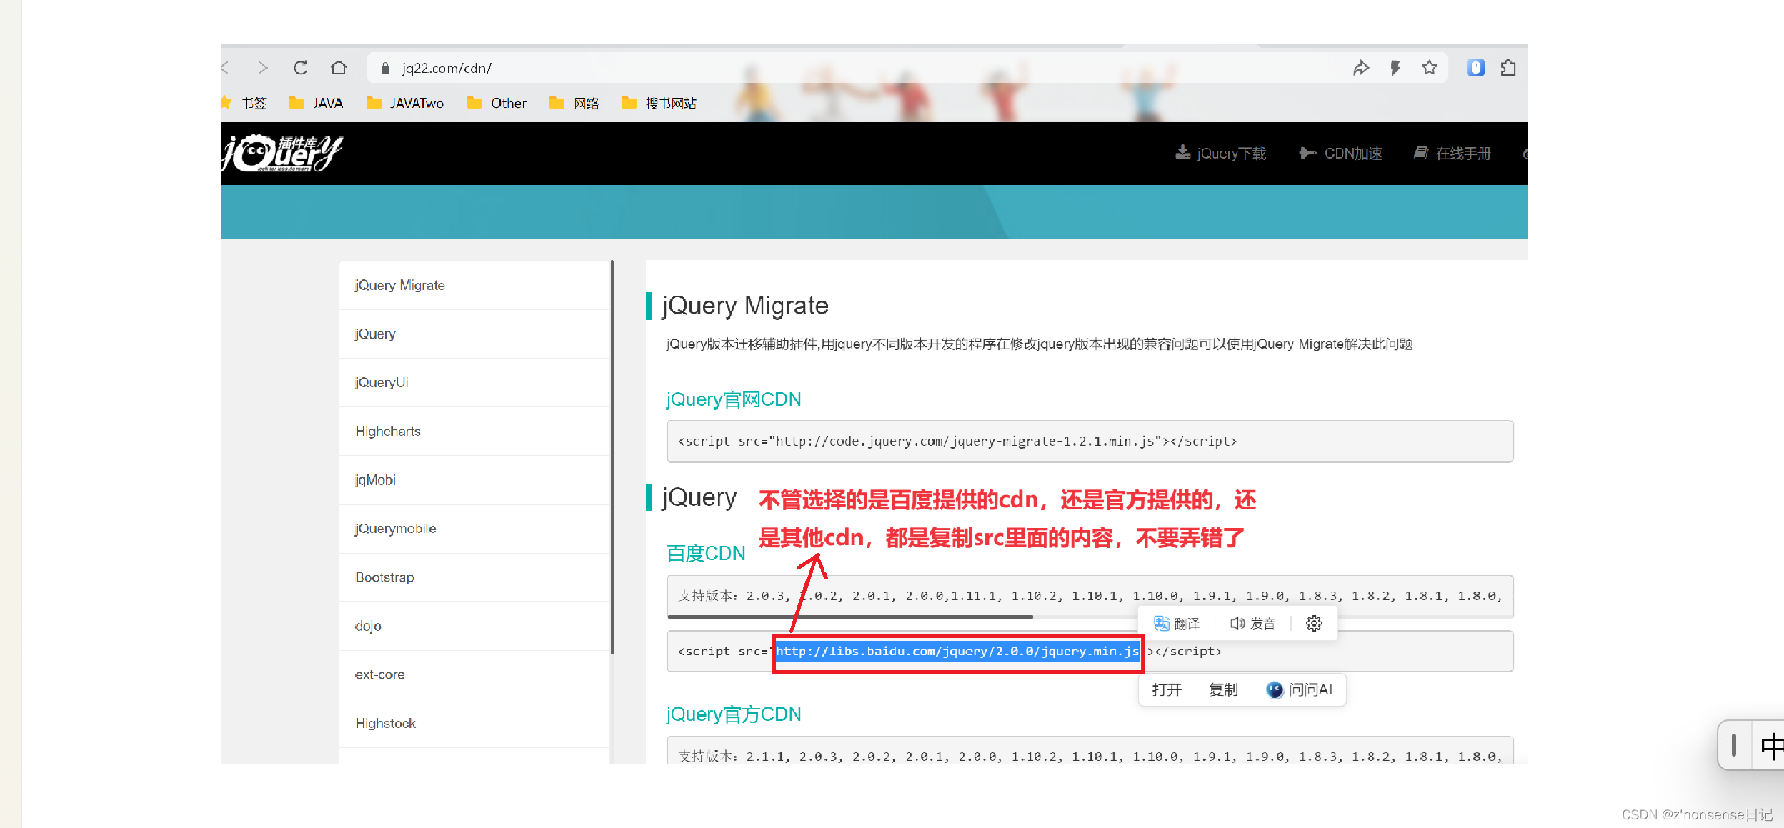The image size is (1784, 828).
Task: Click the 百度CDN versions horizontal scrollbar
Action: 850,616
